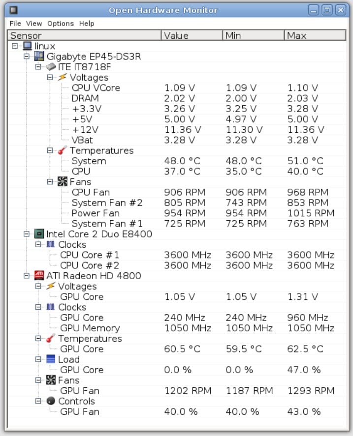This screenshot has width=353, height=436.
Task: Collapse the linux root node
Action: (15, 46)
